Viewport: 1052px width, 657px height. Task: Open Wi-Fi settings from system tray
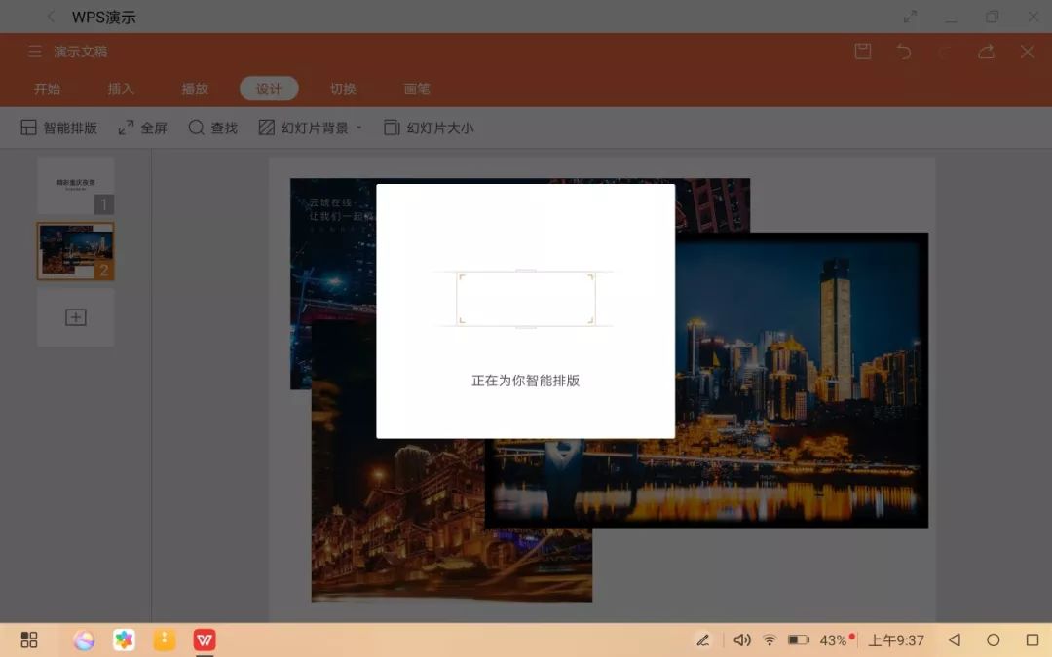tap(770, 639)
